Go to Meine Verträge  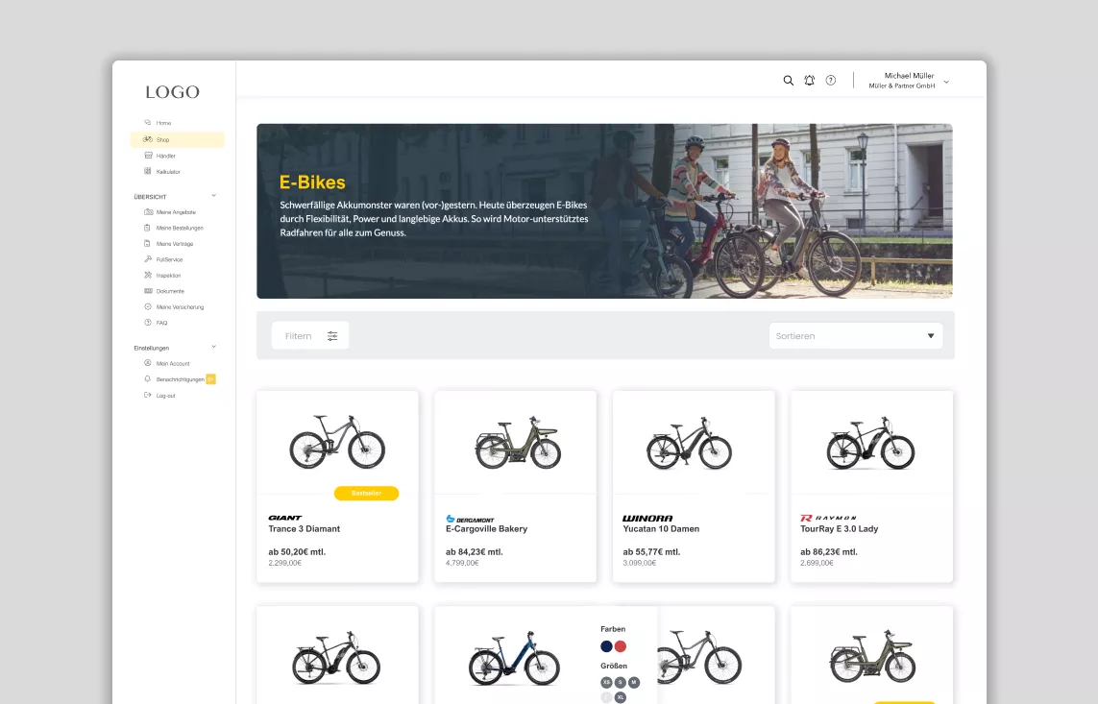click(175, 244)
